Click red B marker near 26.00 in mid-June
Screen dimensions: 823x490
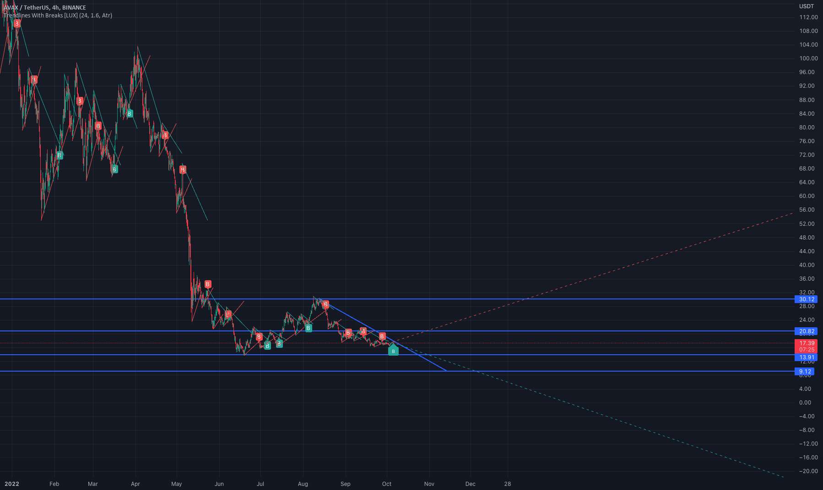(x=228, y=314)
